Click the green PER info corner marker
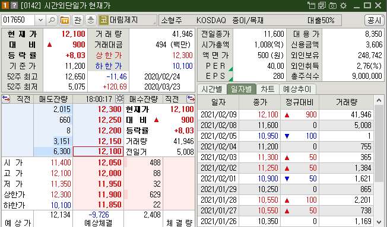This screenshot has width=387, height=227. (x=231, y=69)
